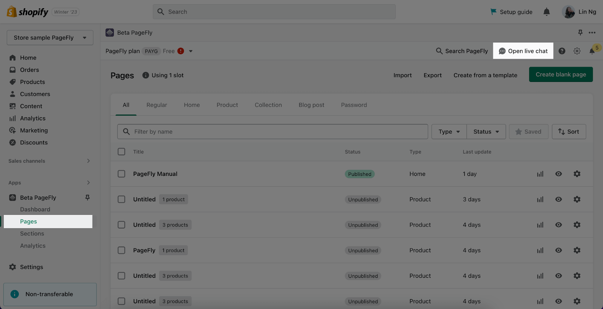Click the red plan warning icon
The width and height of the screenshot is (603, 309).
pyautogui.click(x=181, y=51)
